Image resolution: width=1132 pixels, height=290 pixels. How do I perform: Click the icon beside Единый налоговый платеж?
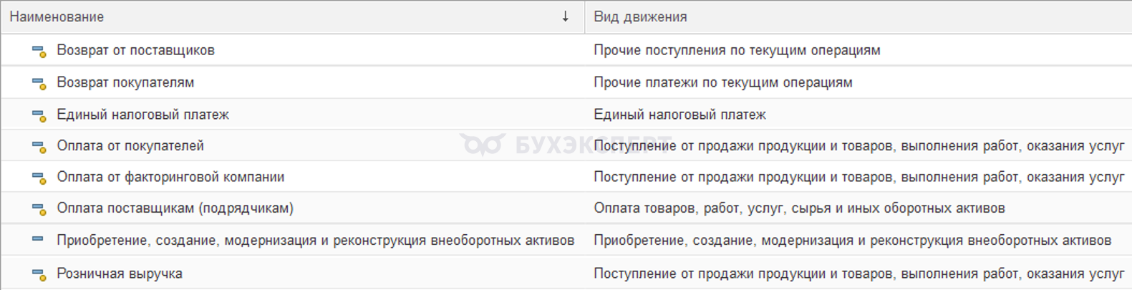(x=39, y=115)
